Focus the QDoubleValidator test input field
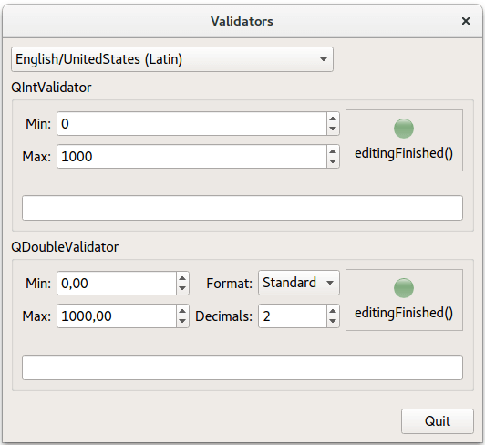 pyautogui.click(x=242, y=367)
